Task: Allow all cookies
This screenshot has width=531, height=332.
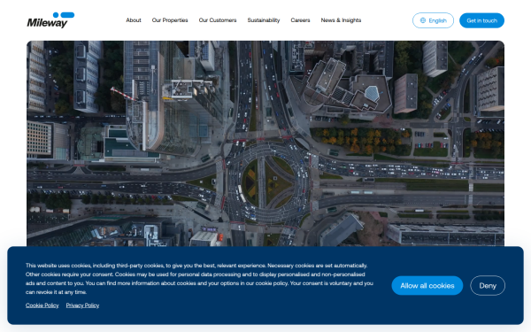Action: (427, 286)
